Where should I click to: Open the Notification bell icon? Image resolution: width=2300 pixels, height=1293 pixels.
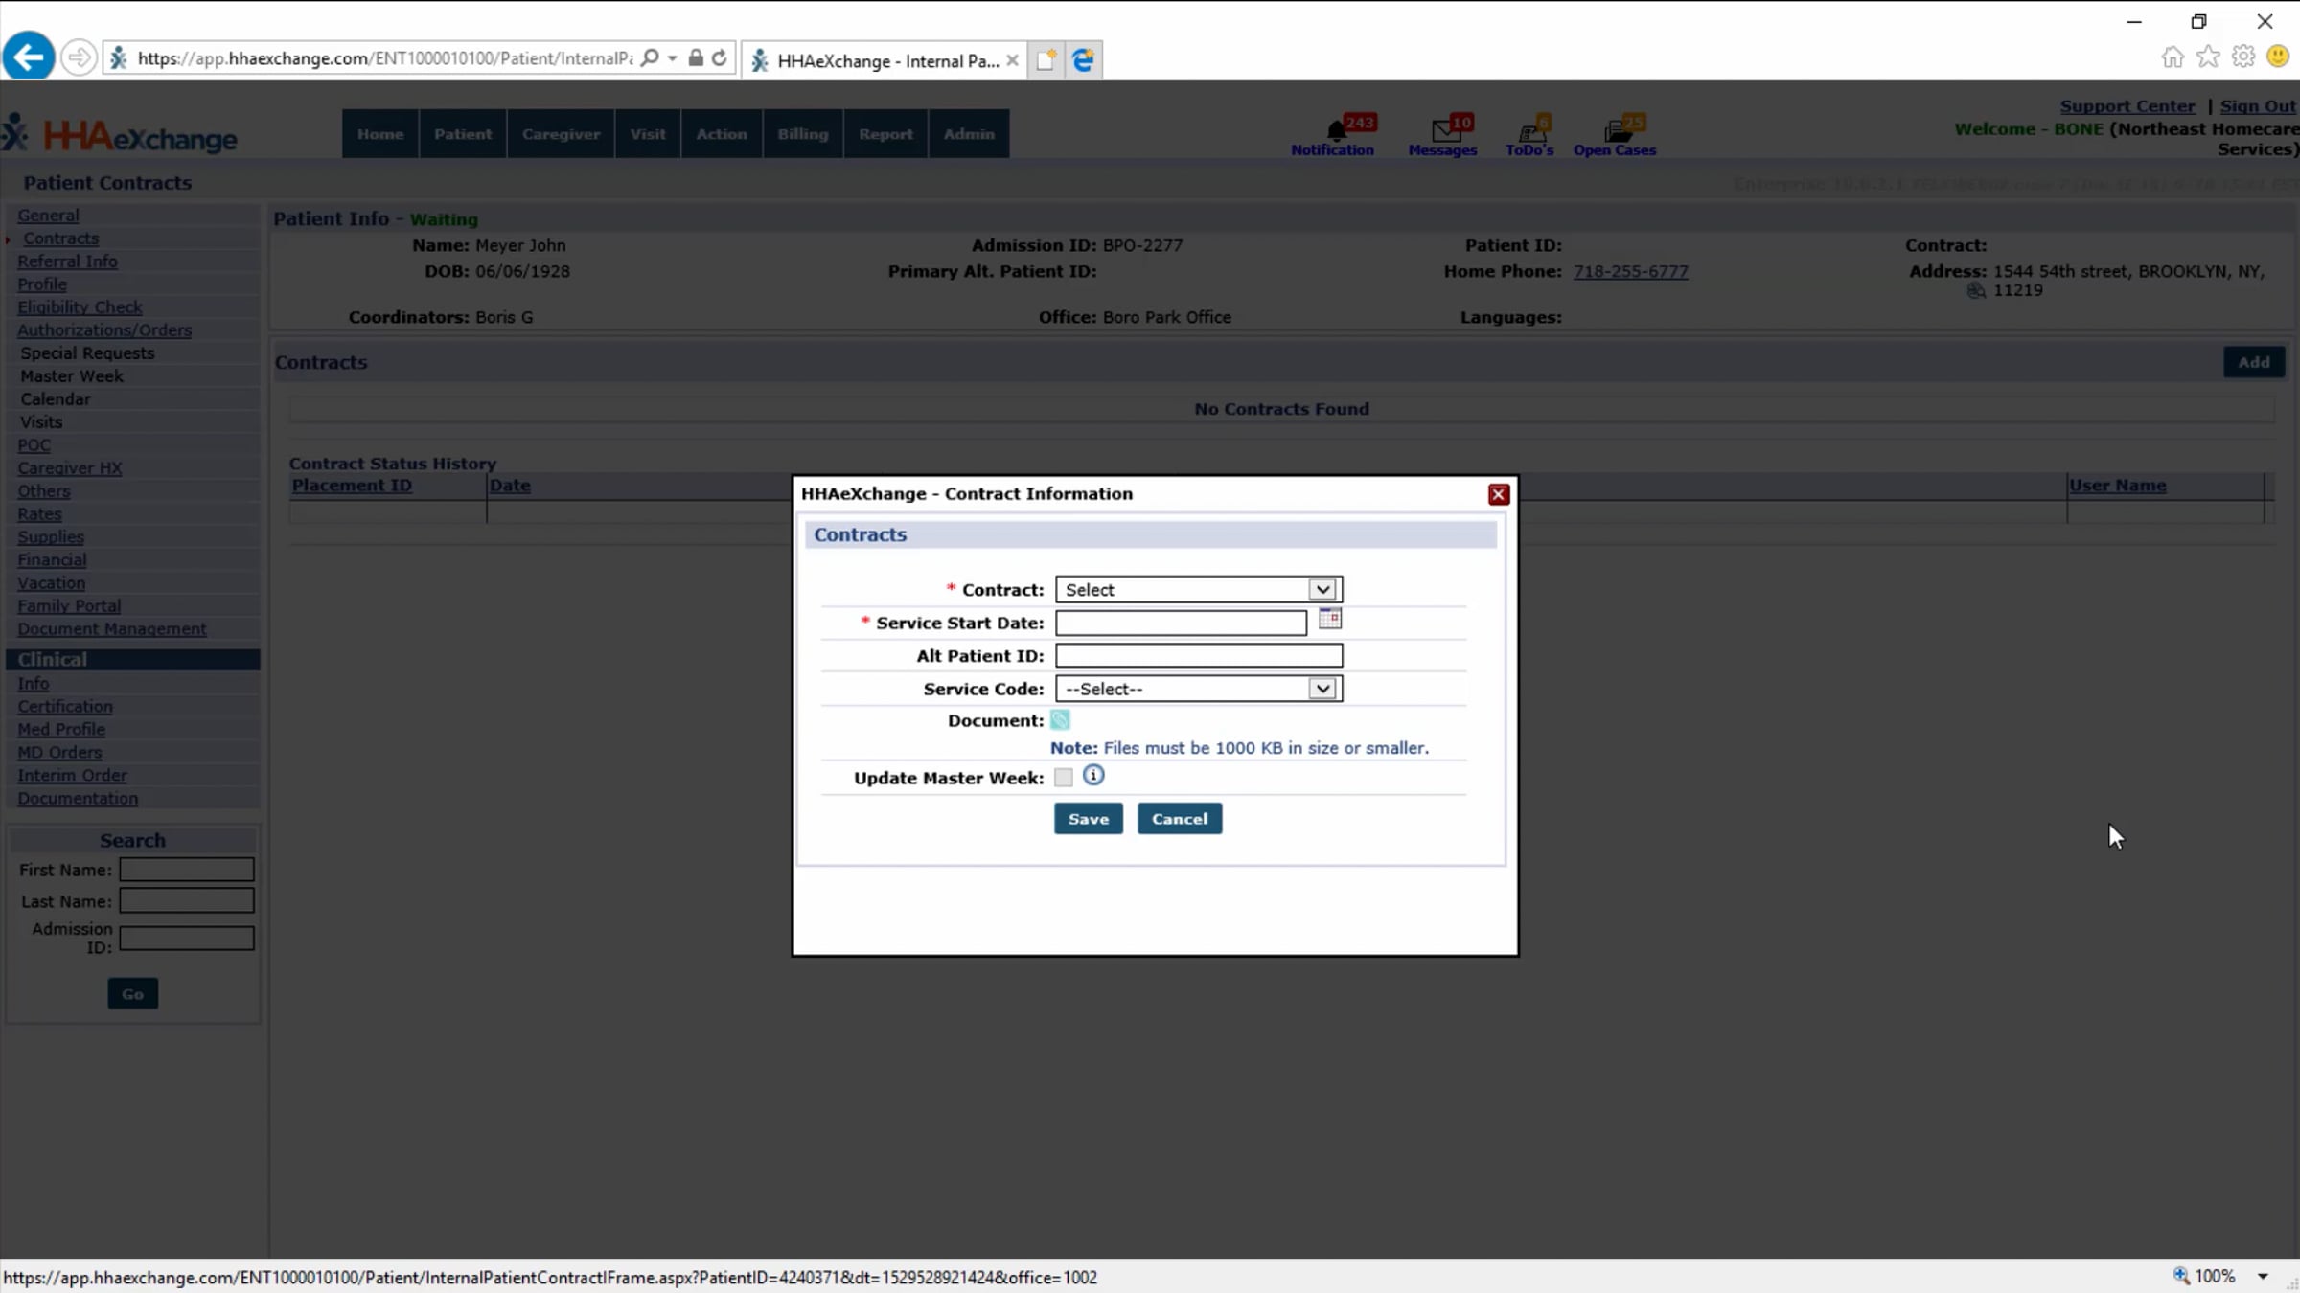point(1336,130)
